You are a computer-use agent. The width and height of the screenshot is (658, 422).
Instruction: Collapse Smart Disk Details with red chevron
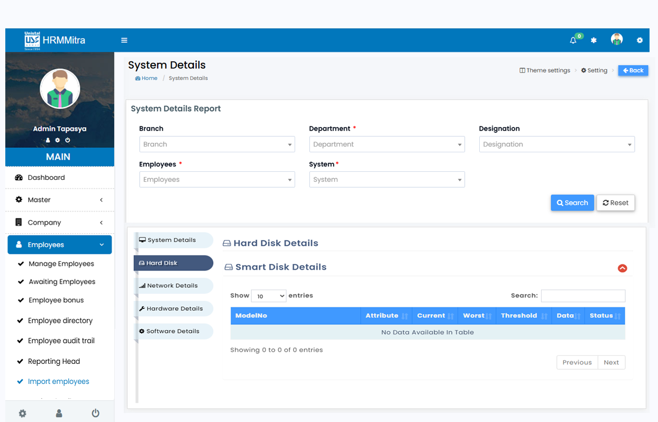click(x=622, y=268)
